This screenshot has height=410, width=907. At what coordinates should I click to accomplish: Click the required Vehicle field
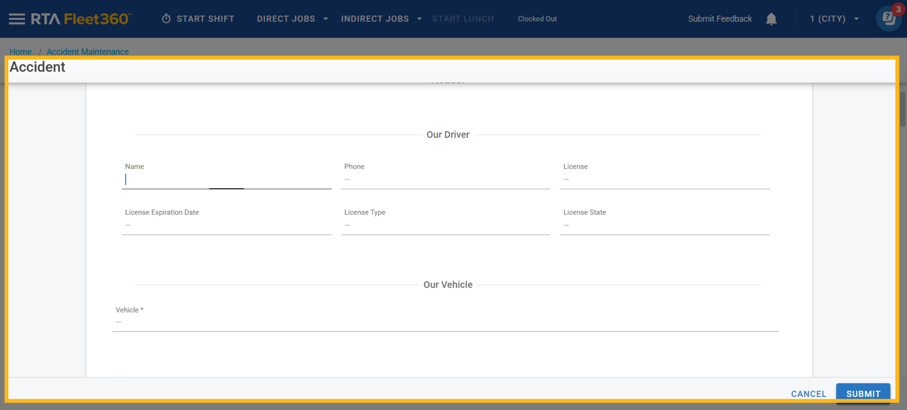click(445, 322)
